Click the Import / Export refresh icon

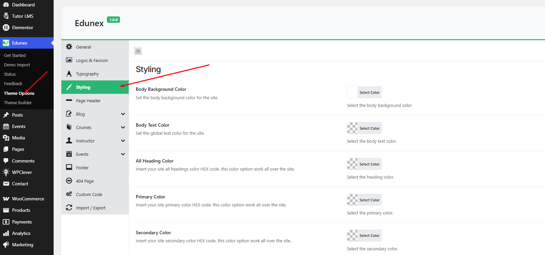tap(69, 208)
